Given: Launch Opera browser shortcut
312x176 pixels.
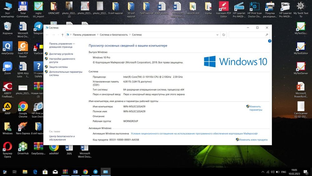Looking at the screenshot, I should coord(7,150).
